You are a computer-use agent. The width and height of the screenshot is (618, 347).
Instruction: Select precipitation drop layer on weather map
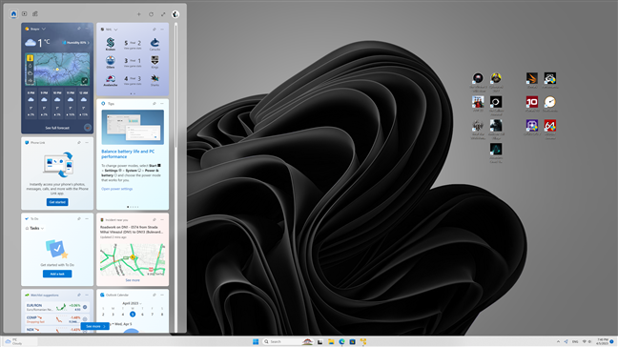tap(30, 66)
